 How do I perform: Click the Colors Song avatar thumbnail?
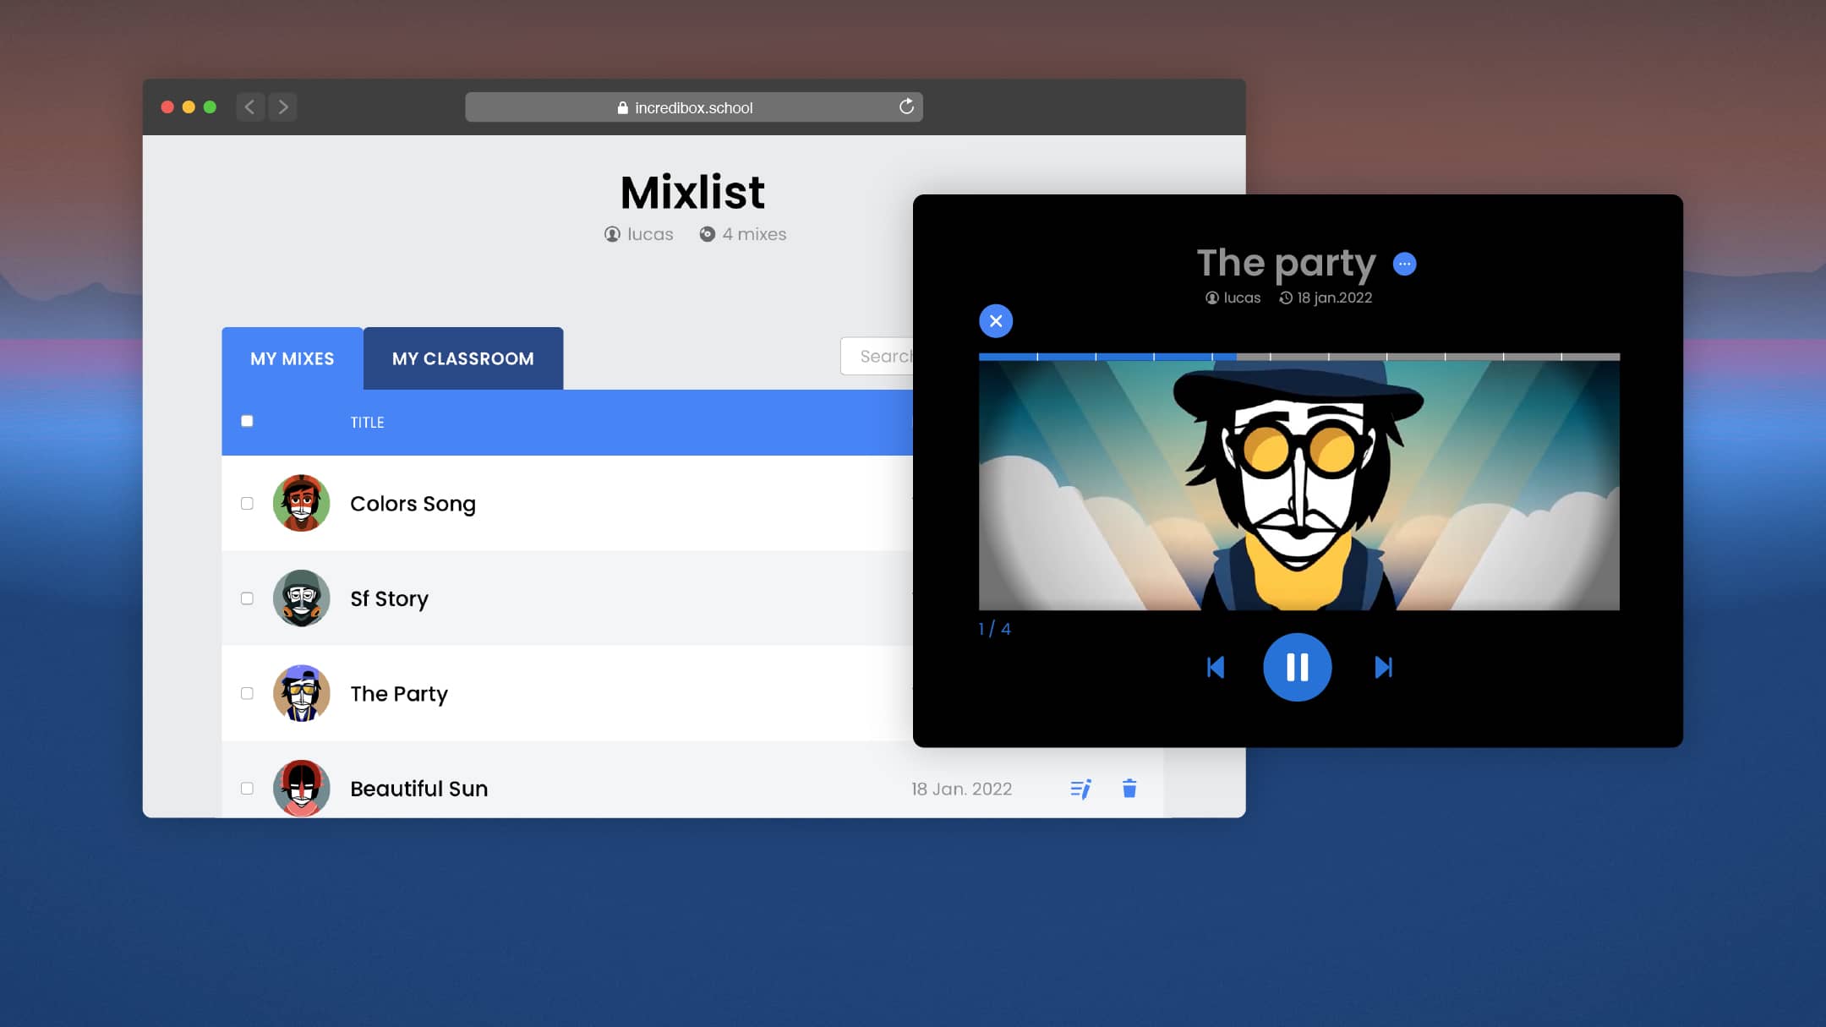[301, 503]
